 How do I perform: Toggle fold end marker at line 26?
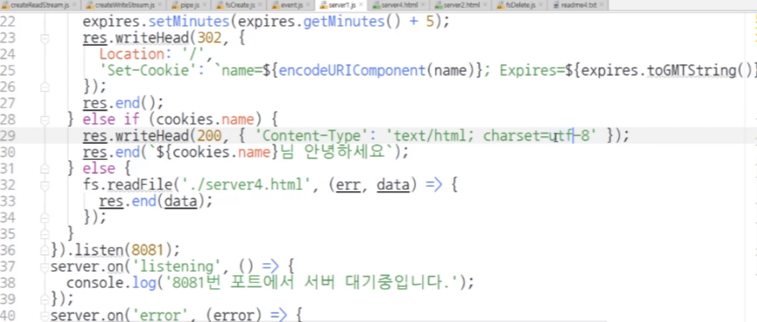[45, 87]
